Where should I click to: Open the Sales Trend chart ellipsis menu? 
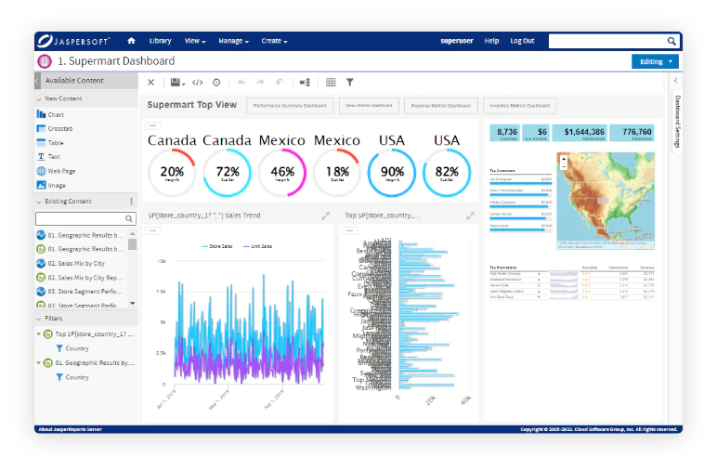(152, 230)
